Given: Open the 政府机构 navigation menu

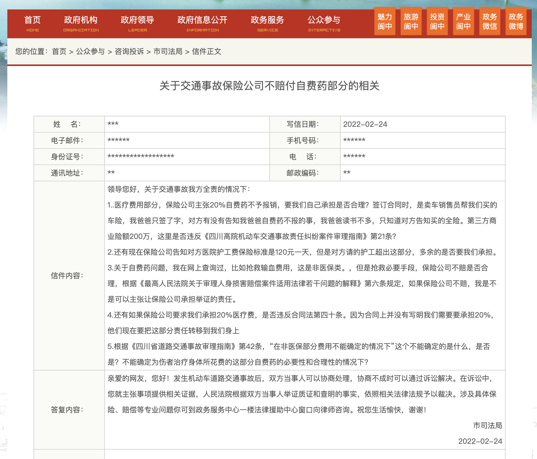Looking at the screenshot, I should click(x=81, y=23).
